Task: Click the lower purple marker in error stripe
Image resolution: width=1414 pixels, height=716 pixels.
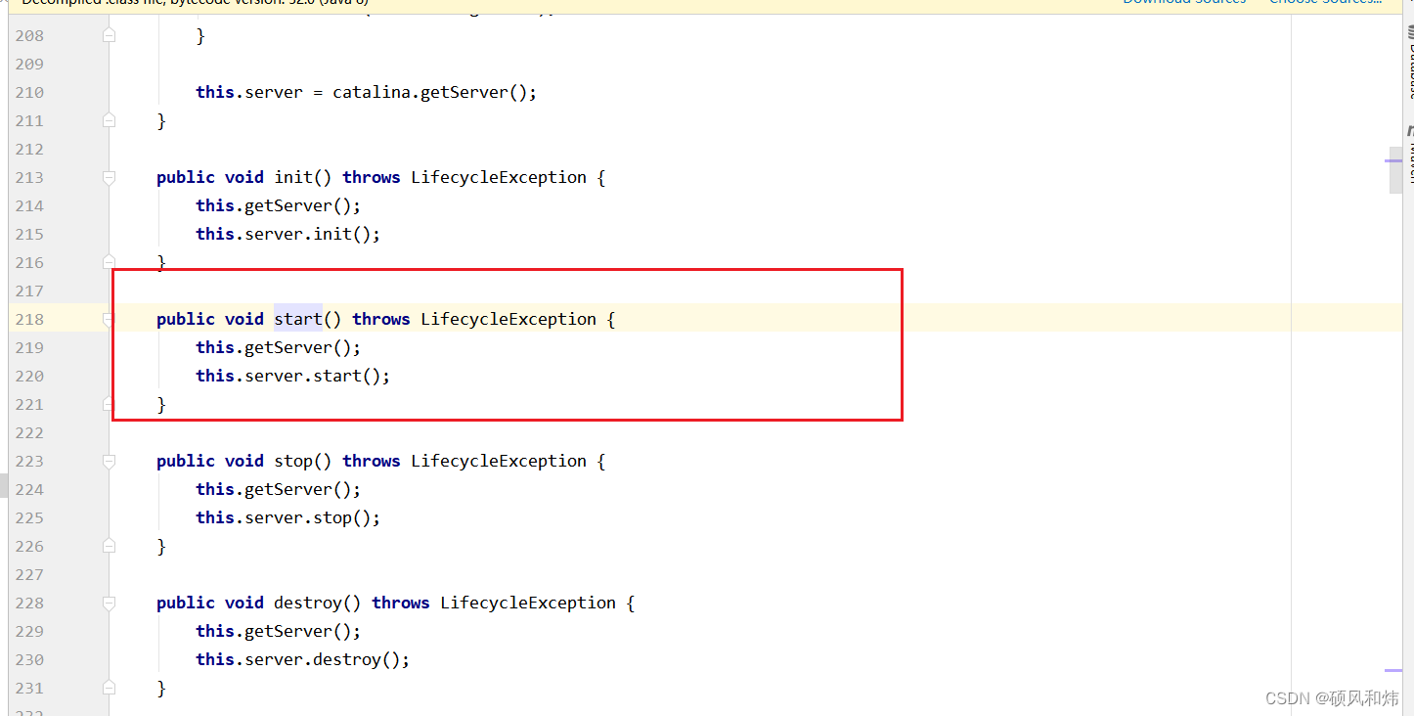Action: pos(1393,671)
